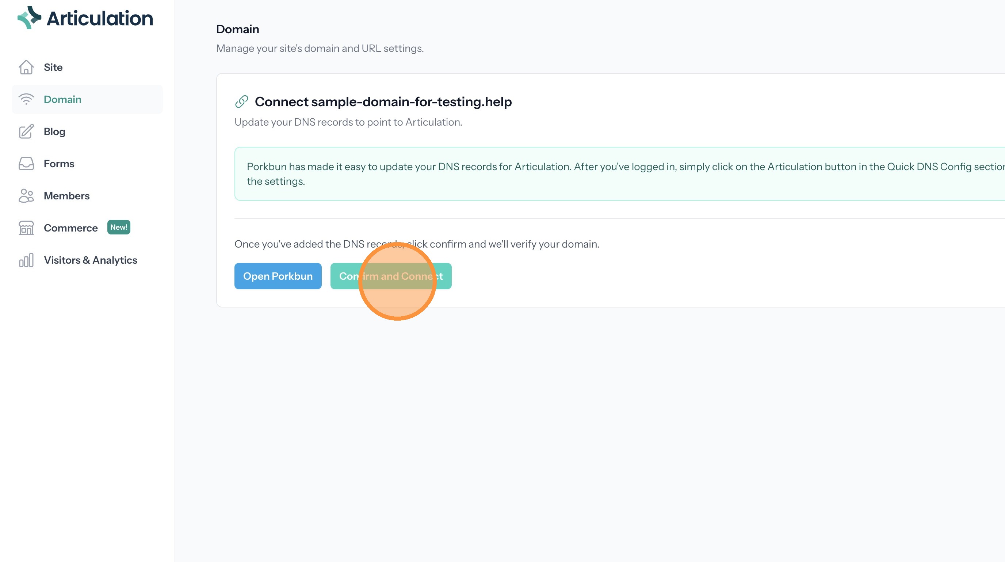This screenshot has height=562, width=1005.
Task: Select the Members menu label
Action: pyautogui.click(x=66, y=196)
